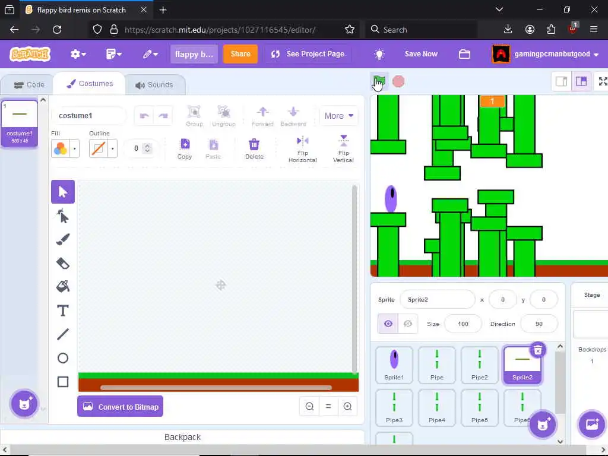Select the Brush tool

point(63,239)
